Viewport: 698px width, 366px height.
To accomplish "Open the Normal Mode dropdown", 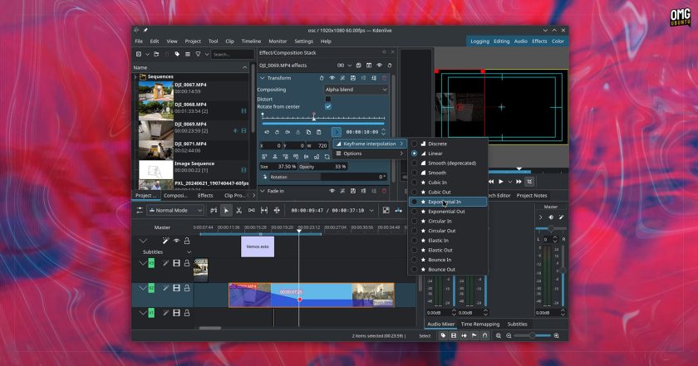I will [x=175, y=210].
